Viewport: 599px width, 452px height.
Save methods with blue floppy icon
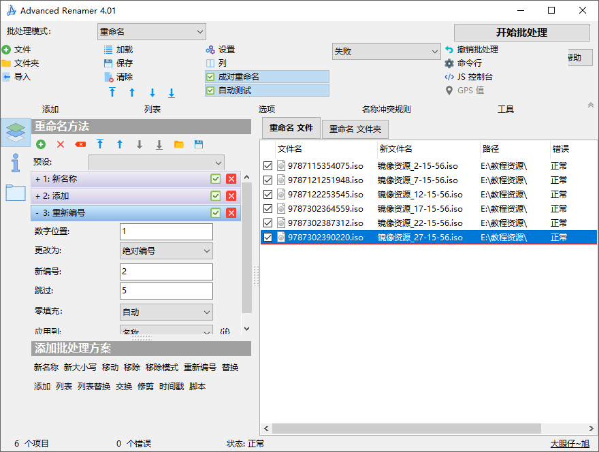(199, 144)
